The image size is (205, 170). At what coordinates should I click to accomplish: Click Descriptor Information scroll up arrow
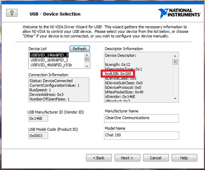pyautogui.click(x=175, y=56)
